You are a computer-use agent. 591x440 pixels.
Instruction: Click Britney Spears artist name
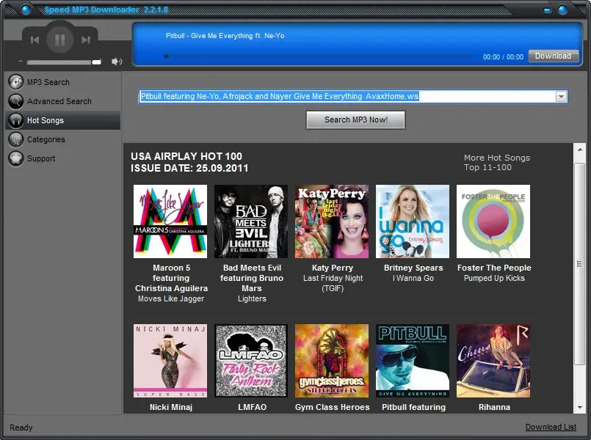(x=413, y=268)
